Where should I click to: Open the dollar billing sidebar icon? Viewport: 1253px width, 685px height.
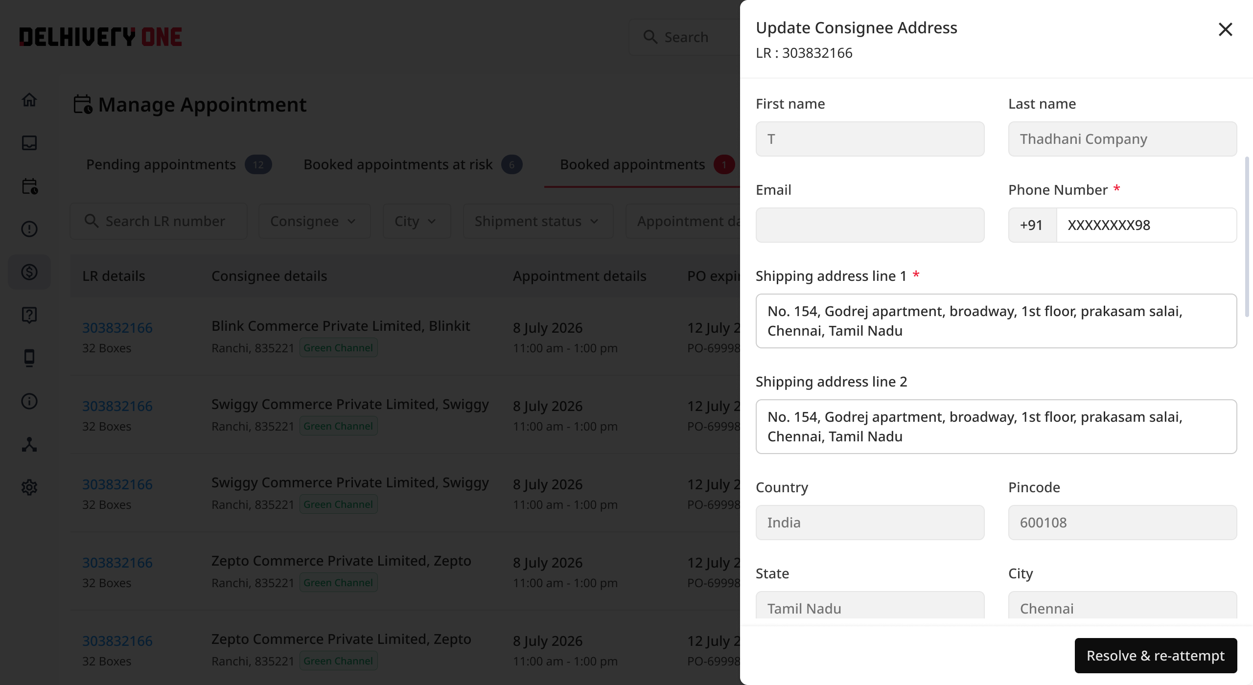coord(29,272)
